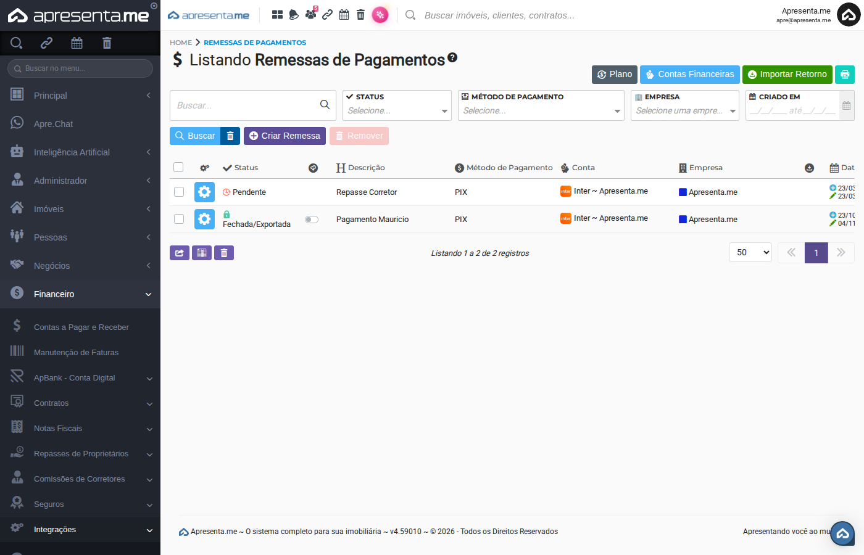Image resolution: width=864 pixels, height=555 pixels.
Task: Click the gears column header icon
Action: coord(205,168)
